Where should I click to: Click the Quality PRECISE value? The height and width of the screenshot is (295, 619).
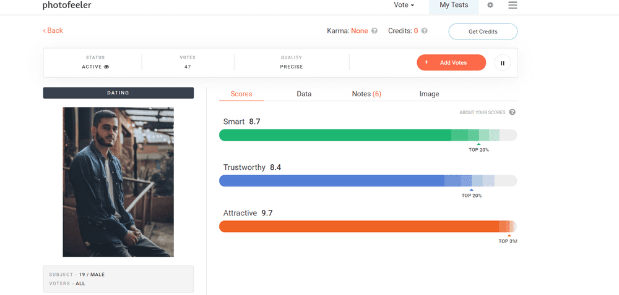tap(292, 67)
